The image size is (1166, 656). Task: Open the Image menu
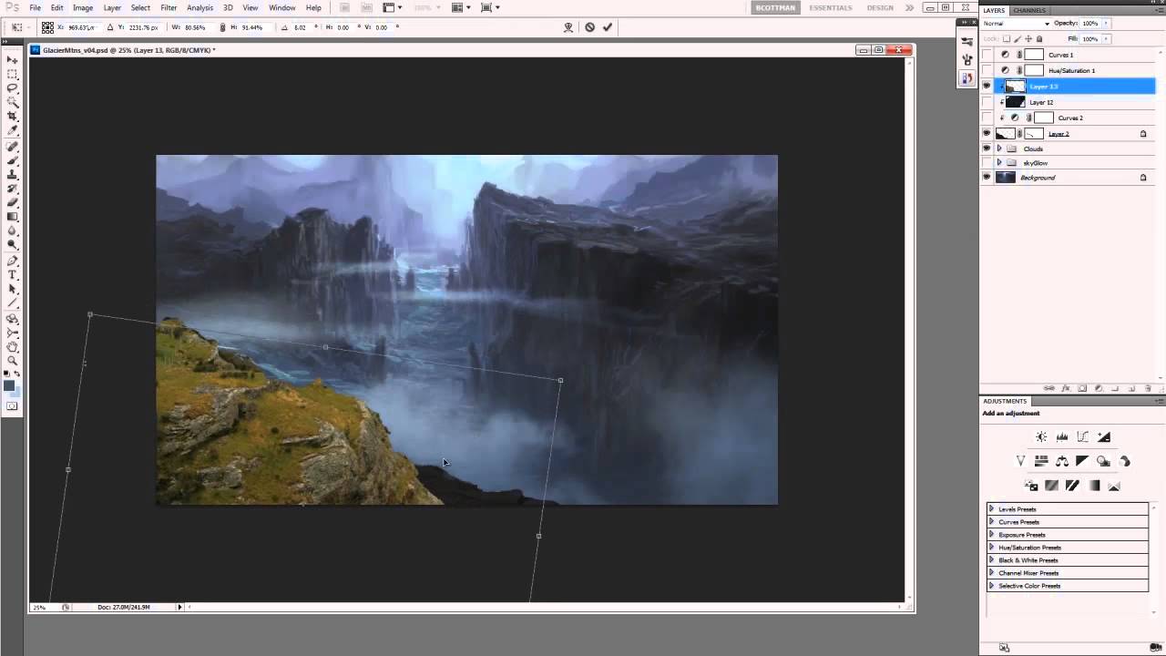[83, 7]
